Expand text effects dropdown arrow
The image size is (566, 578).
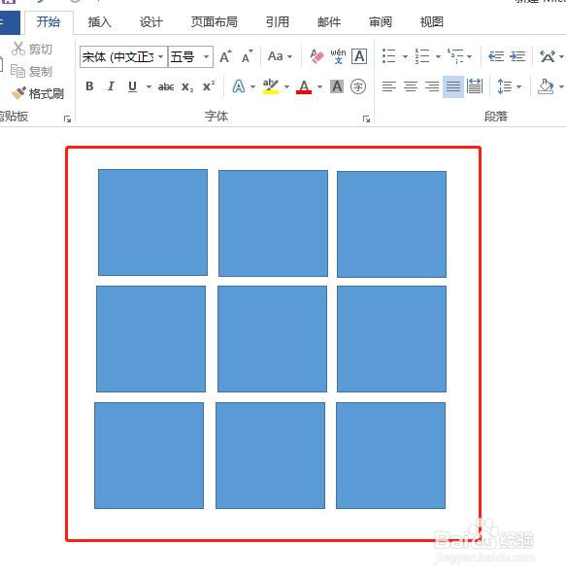coord(252,87)
